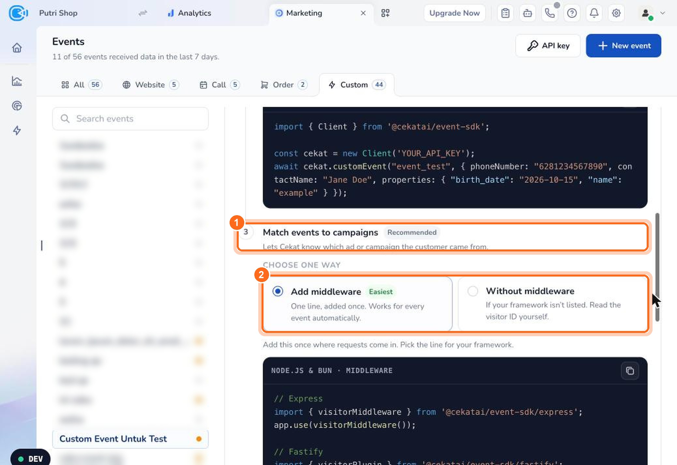Open the phone call icon
Screen dimensions: 677x465
550,13
